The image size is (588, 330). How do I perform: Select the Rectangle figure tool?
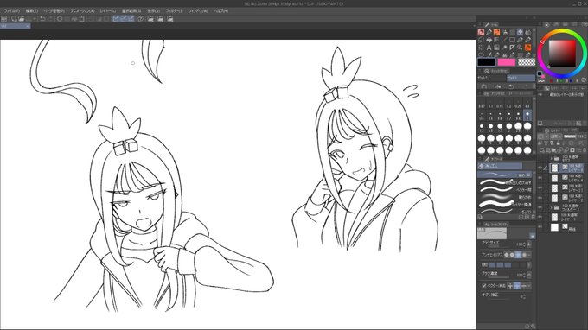(x=512, y=40)
